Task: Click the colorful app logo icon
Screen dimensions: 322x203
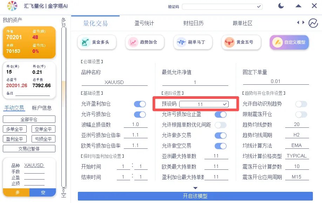Action: [12, 6]
